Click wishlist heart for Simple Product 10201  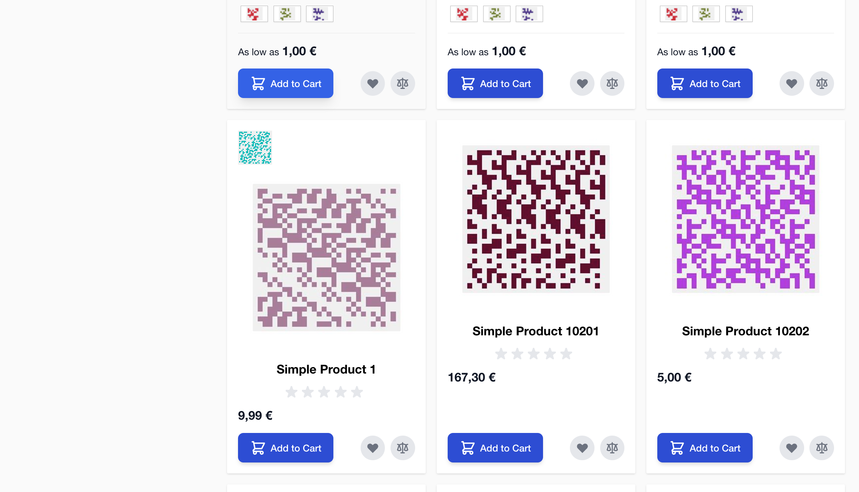(x=582, y=448)
